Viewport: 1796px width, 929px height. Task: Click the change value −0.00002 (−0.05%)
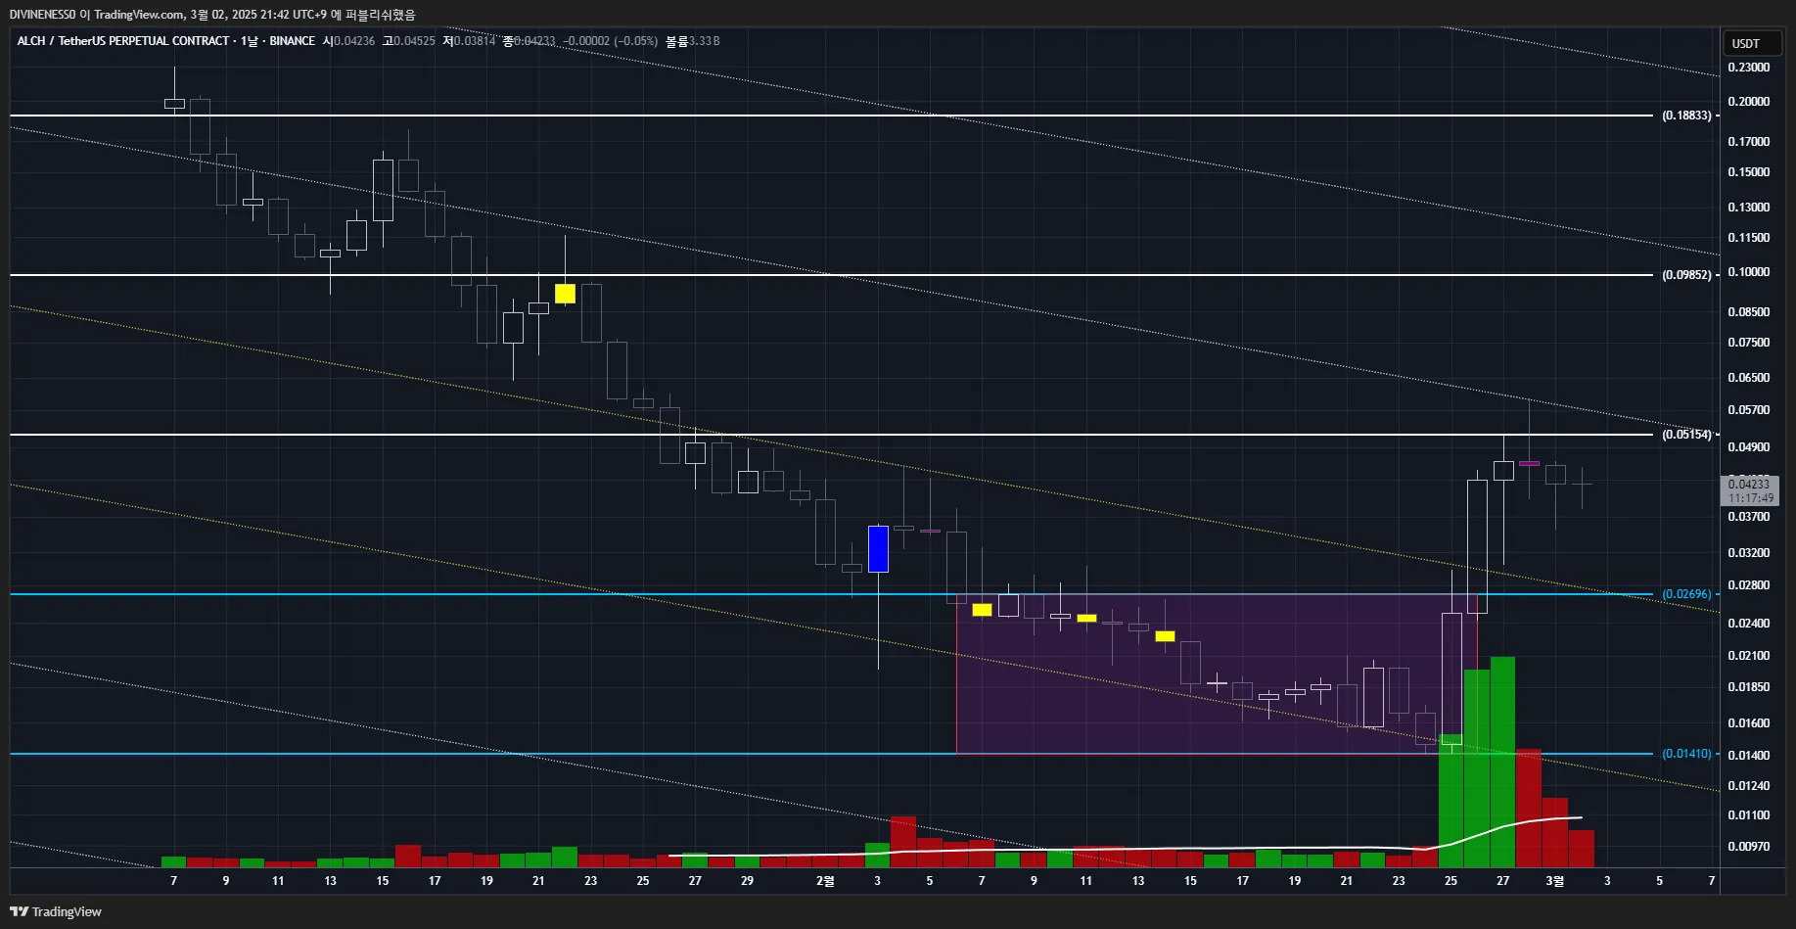tap(610, 41)
